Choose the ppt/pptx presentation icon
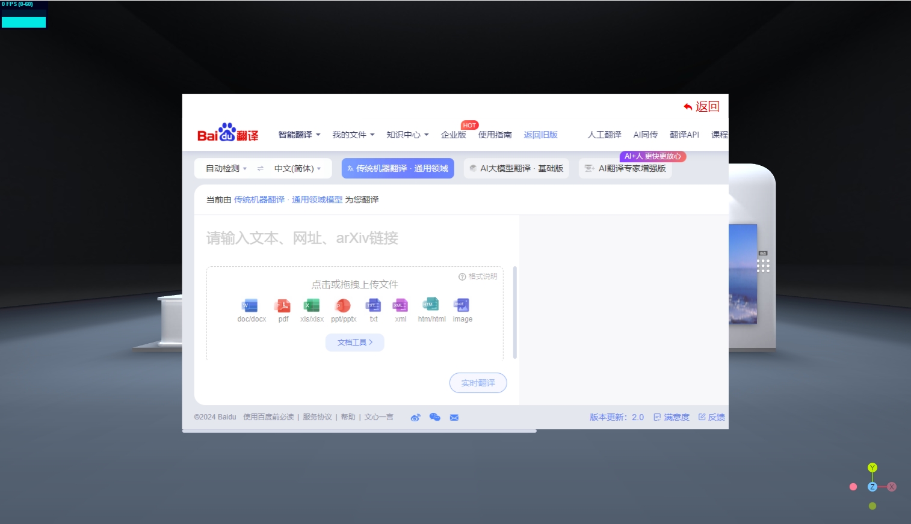This screenshot has height=524, width=911. coord(343,306)
